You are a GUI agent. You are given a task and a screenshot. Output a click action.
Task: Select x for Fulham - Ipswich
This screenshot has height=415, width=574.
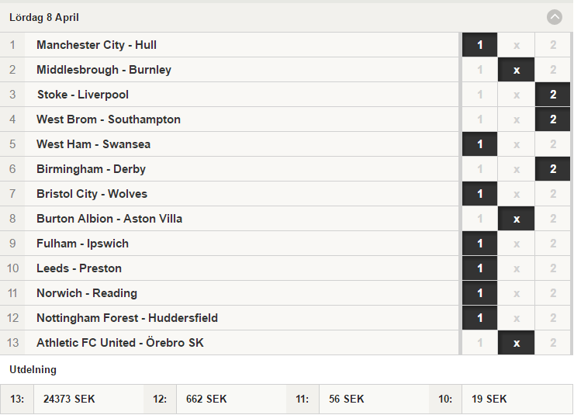point(516,244)
